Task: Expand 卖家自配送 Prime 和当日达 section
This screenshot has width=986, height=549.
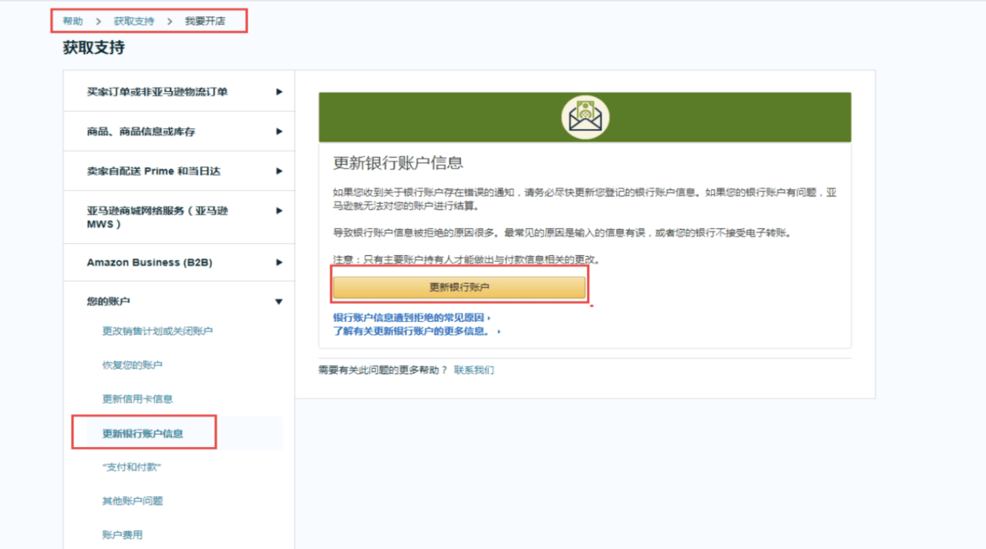Action: coord(279,171)
